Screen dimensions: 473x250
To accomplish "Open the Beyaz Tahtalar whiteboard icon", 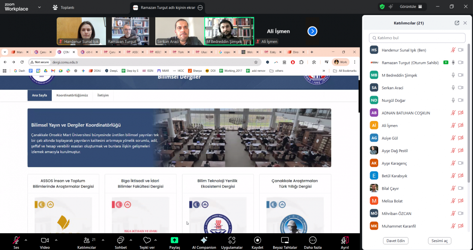I will coord(285,240).
